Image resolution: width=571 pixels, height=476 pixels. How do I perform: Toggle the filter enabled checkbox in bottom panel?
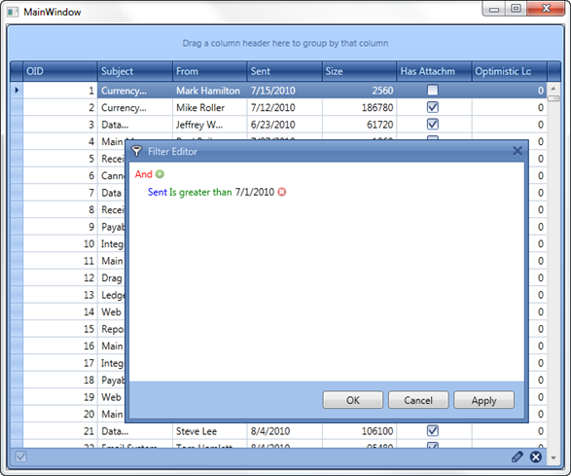(21, 457)
